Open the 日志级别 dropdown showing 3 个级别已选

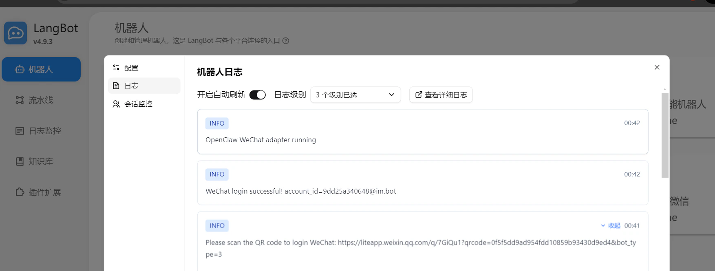[355, 95]
